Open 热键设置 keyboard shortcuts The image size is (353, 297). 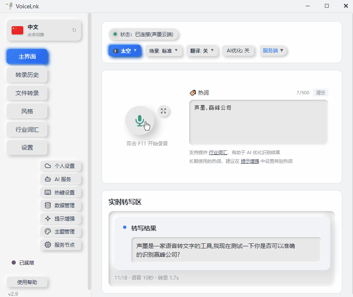61,192
